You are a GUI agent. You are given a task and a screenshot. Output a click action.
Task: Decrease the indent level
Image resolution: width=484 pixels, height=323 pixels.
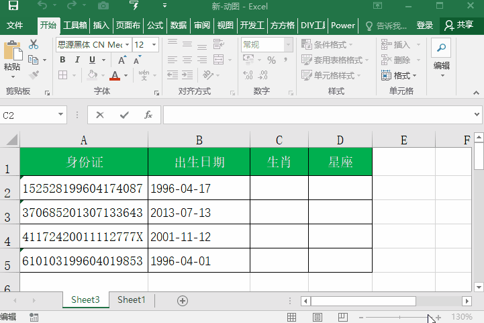[173, 75]
